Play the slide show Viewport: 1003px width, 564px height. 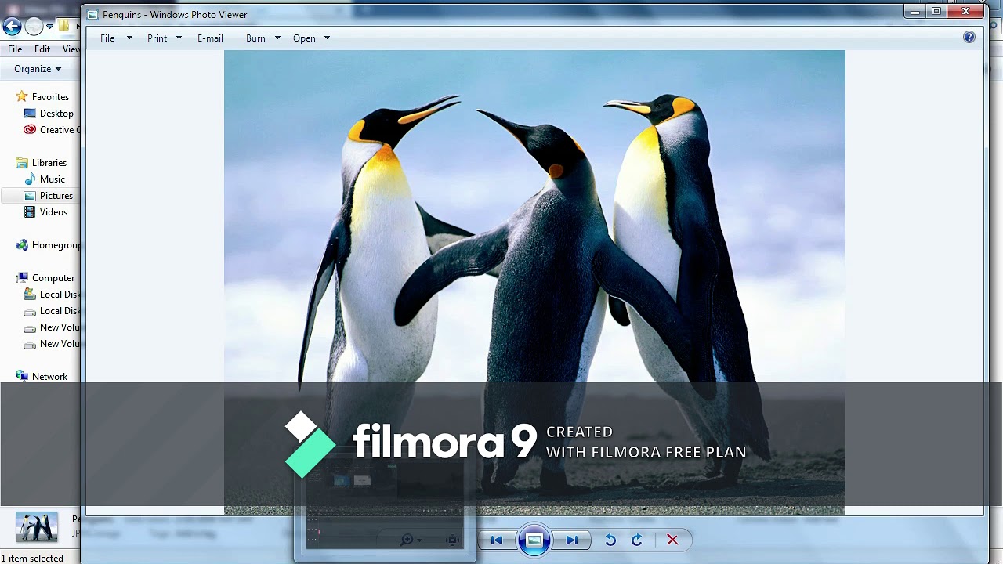tap(534, 540)
